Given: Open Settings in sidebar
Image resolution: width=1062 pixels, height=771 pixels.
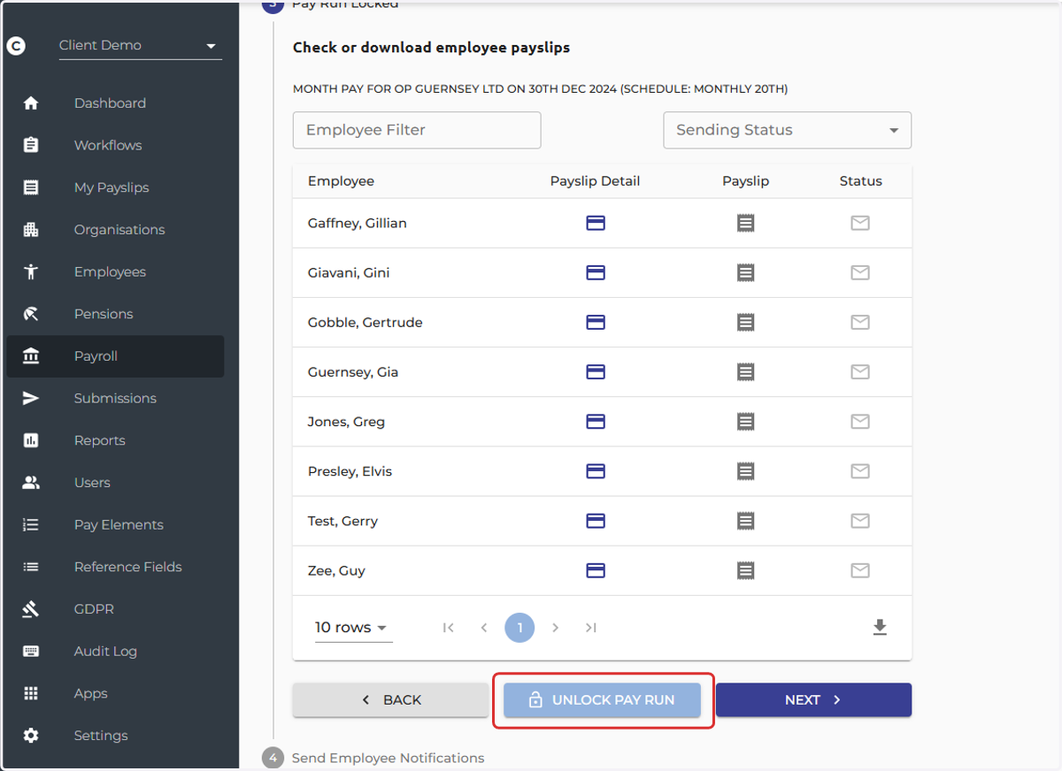Looking at the screenshot, I should point(115,736).
